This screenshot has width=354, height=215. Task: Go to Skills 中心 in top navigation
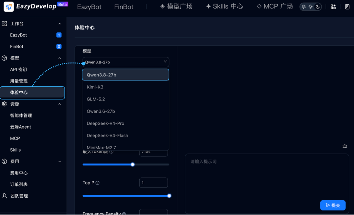pyautogui.click(x=225, y=7)
